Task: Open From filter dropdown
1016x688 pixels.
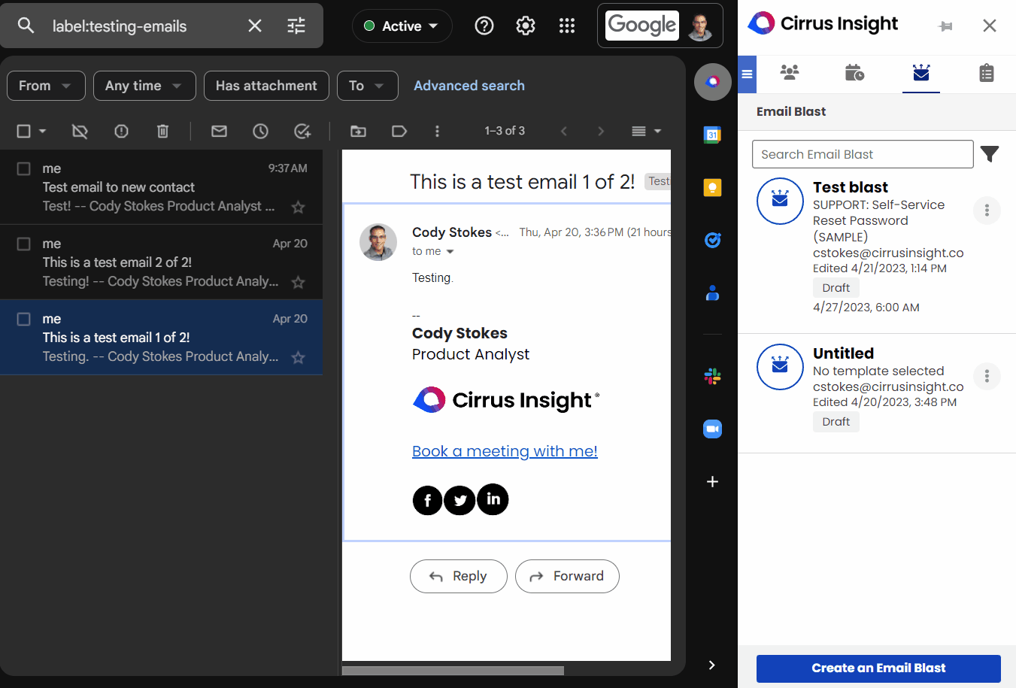Action: click(46, 86)
